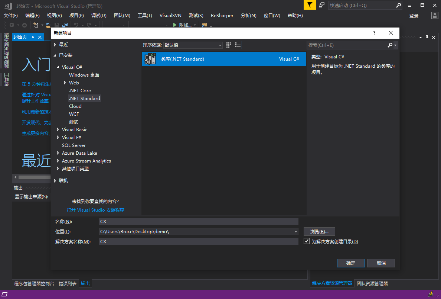Screen dimensions: 441x299
Task: Close the 起始页 tab
Action: (x=40, y=37)
